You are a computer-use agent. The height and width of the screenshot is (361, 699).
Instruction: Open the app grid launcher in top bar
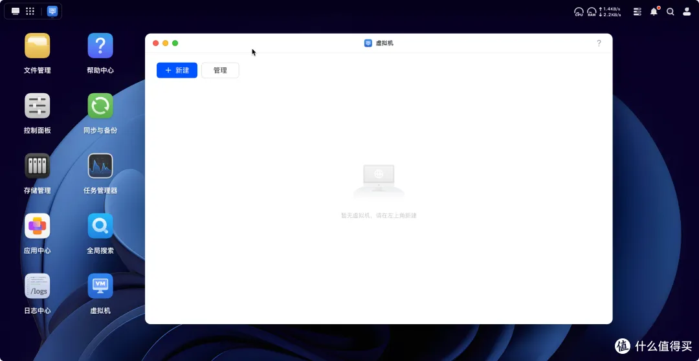coord(30,11)
